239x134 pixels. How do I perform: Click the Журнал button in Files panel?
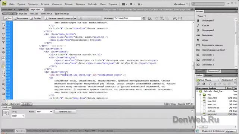pyautogui.click(x=230, y=131)
